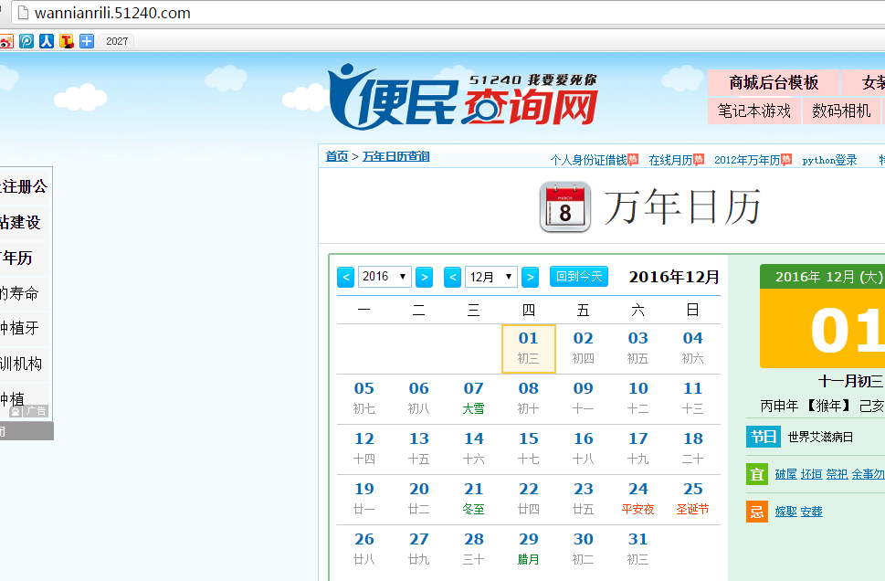Select December 10 十二 in calendar
885x581 pixels.
[637, 398]
